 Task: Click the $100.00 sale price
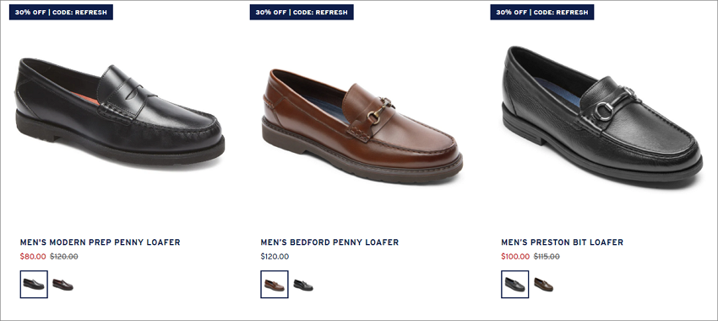click(515, 257)
